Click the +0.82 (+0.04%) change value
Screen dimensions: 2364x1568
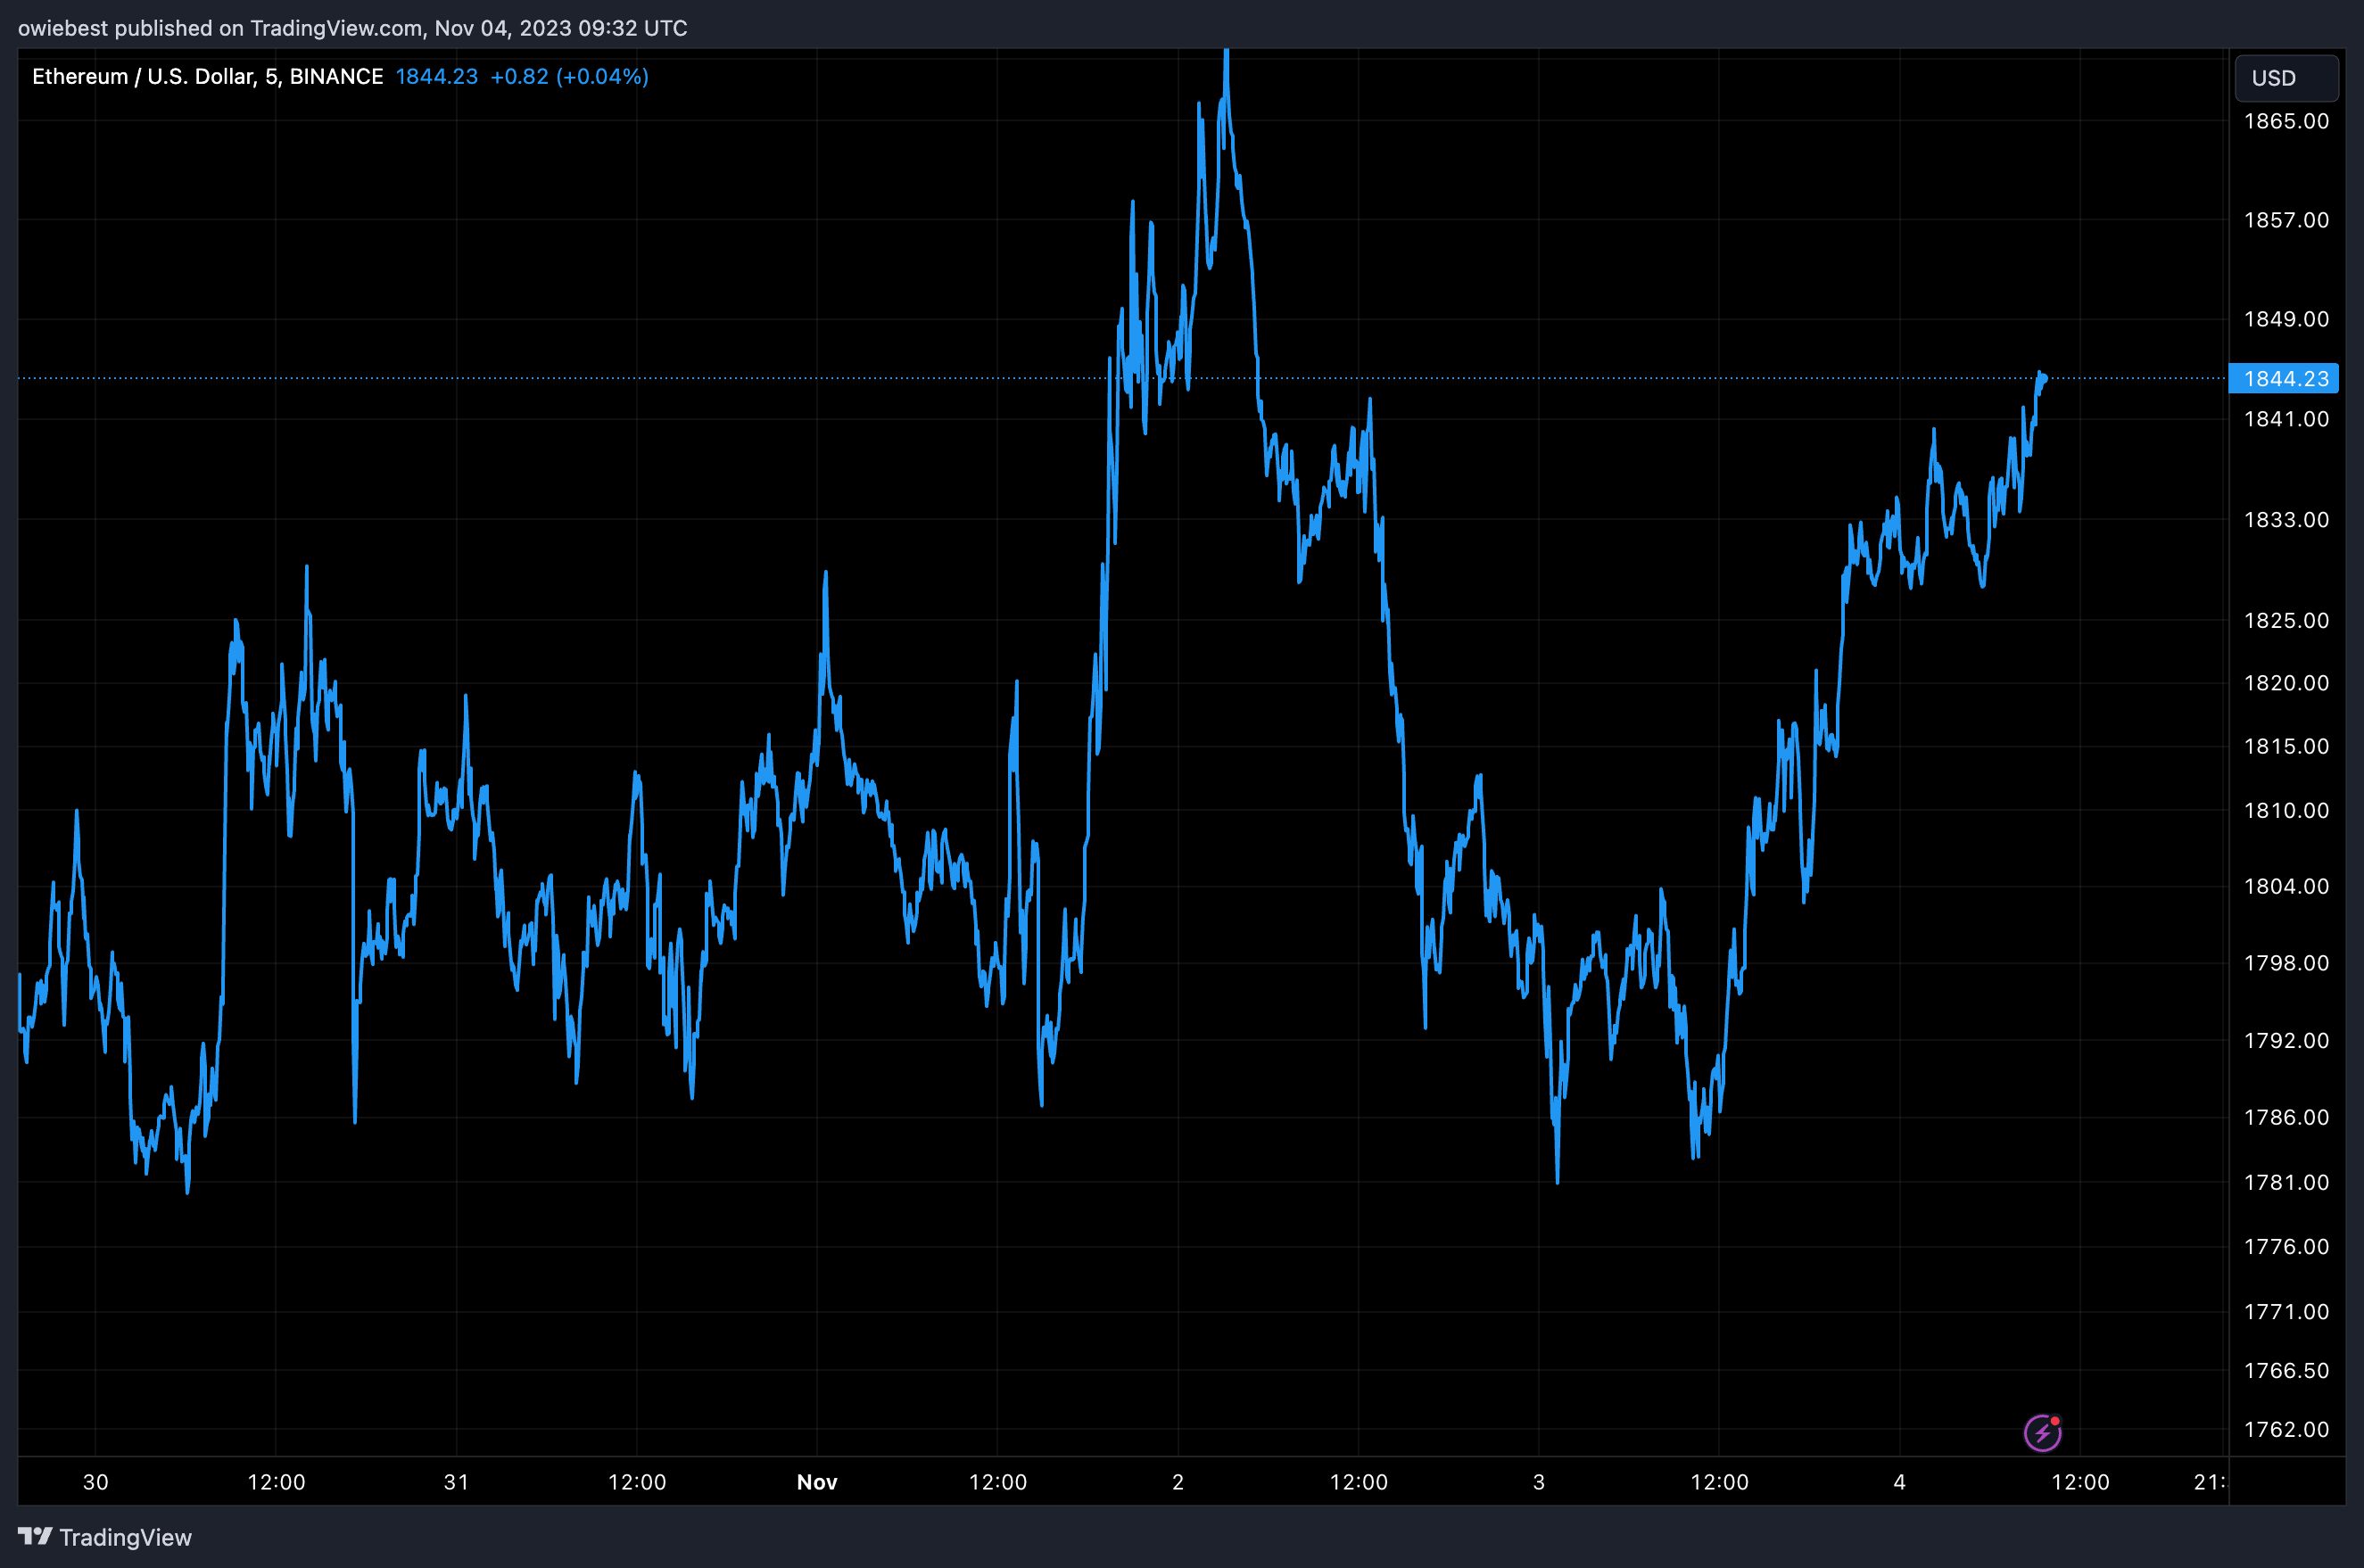[x=569, y=77]
